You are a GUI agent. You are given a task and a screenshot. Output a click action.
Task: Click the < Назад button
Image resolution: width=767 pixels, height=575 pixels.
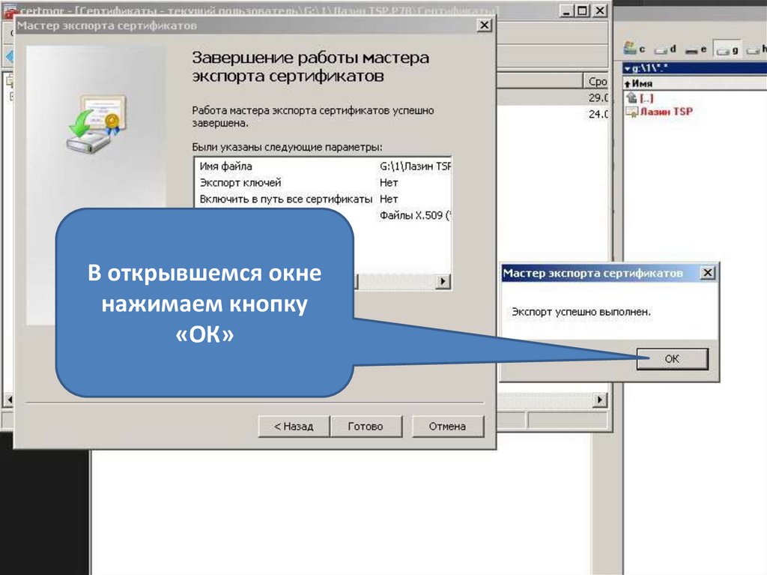click(294, 426)
